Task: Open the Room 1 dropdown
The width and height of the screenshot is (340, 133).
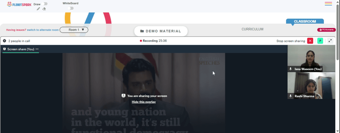Action: point(74,30)
